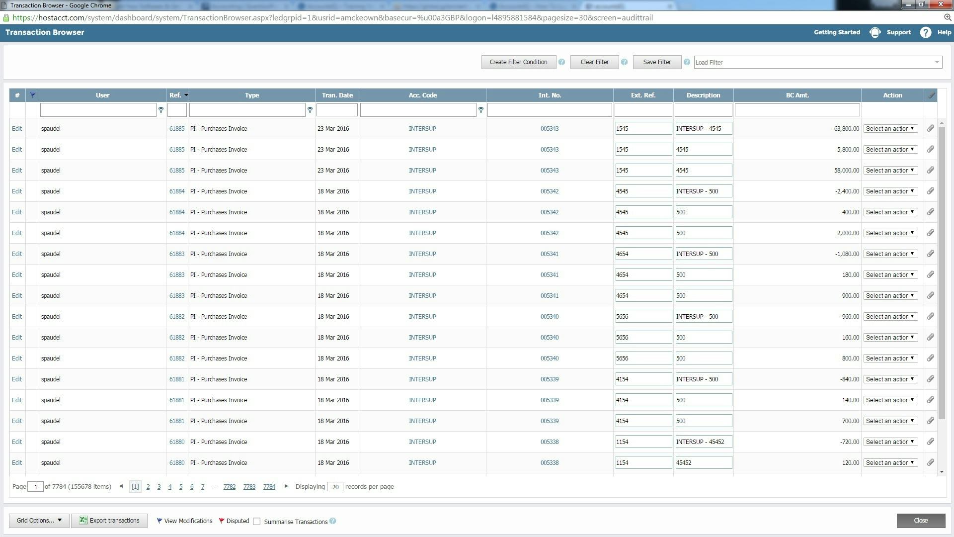Click the Help question mark icon
Viewport: 954px width, 537px height.
(x=925, y=33)
